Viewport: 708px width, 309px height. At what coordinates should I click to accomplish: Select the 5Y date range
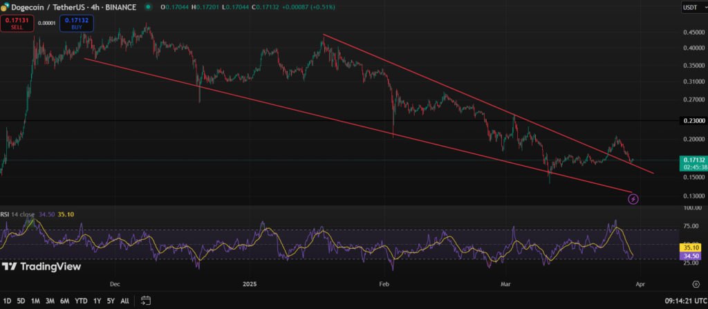click(x=111, y=301)
